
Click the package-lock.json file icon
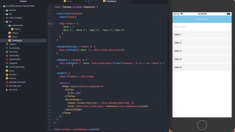pos(7,82)
